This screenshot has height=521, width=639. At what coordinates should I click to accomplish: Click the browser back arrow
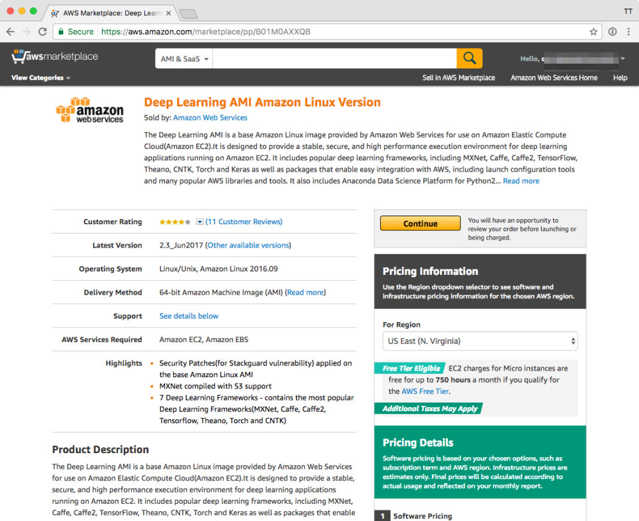[11, 31]
